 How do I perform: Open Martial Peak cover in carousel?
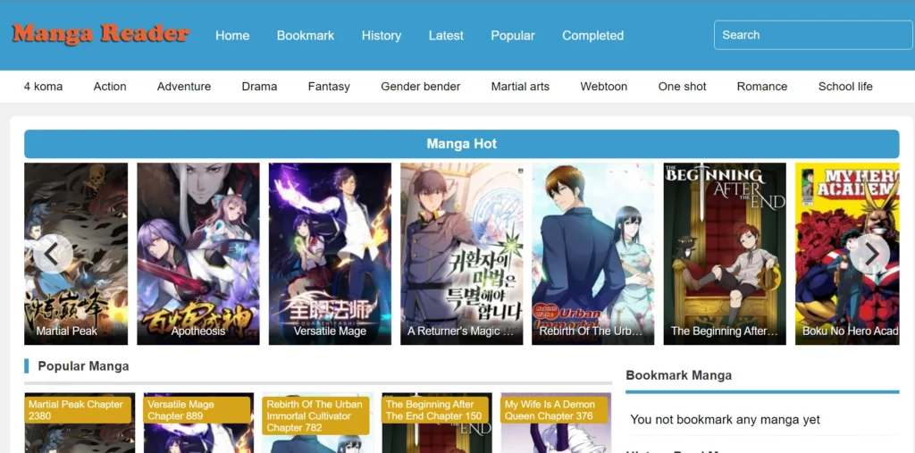(76, 254)
